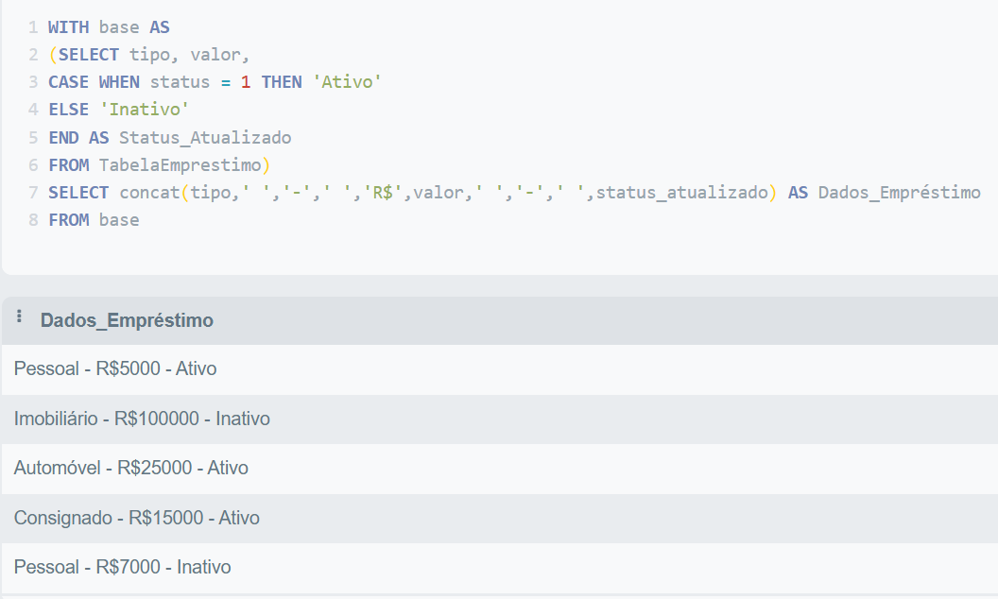Click the concat function name
Image resolution: width=998 pixels, height=599 pixels.
pos(148,193)
